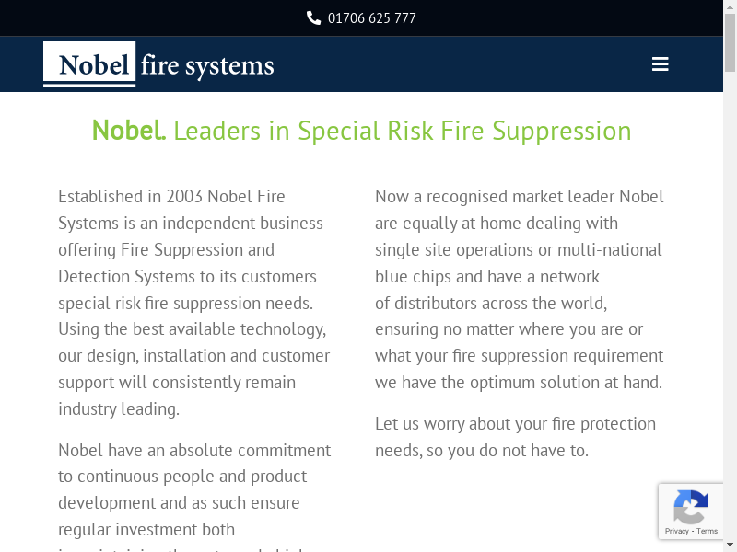Click the text "optimum solution at hand."

[566, 383]
